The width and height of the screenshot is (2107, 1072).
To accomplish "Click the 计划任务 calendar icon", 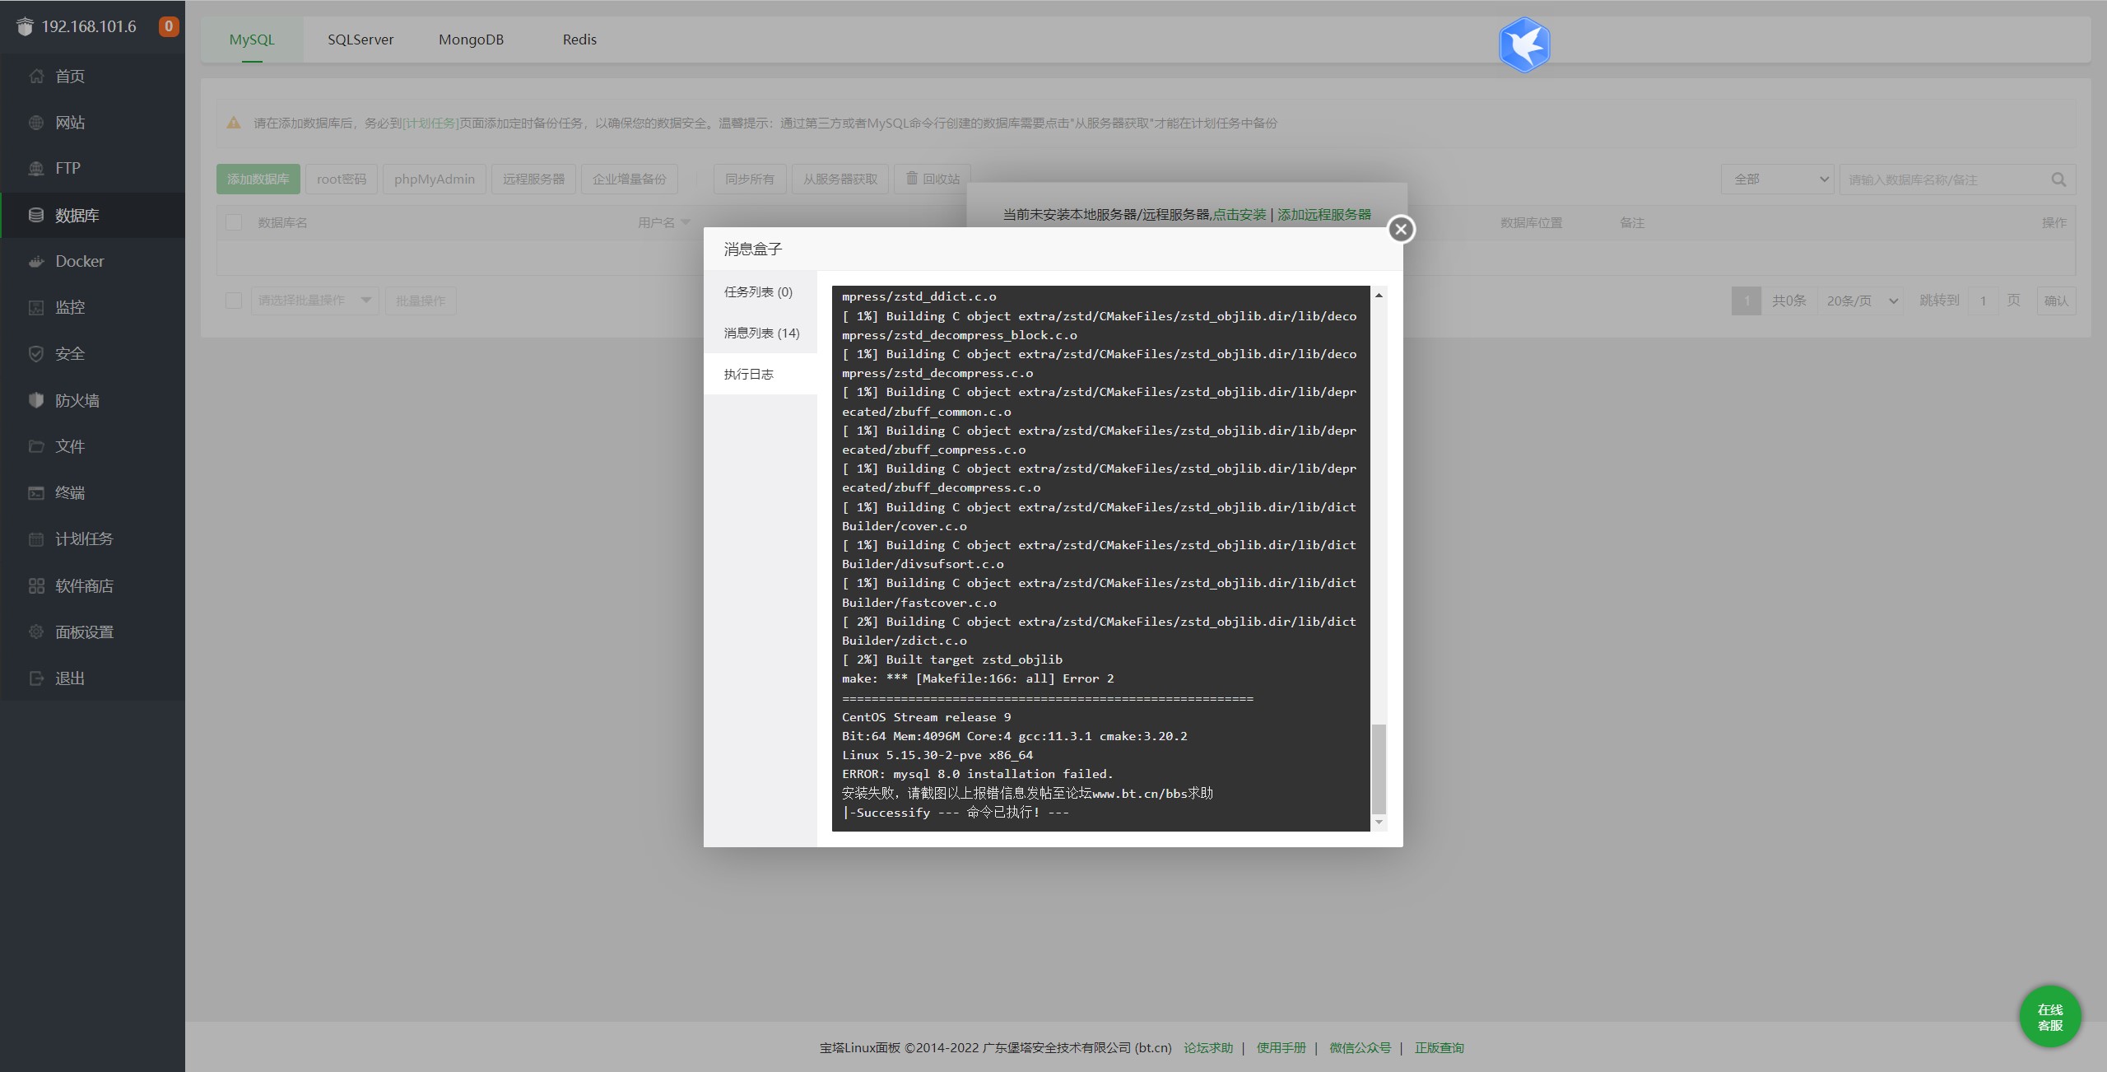I will 36,539.
